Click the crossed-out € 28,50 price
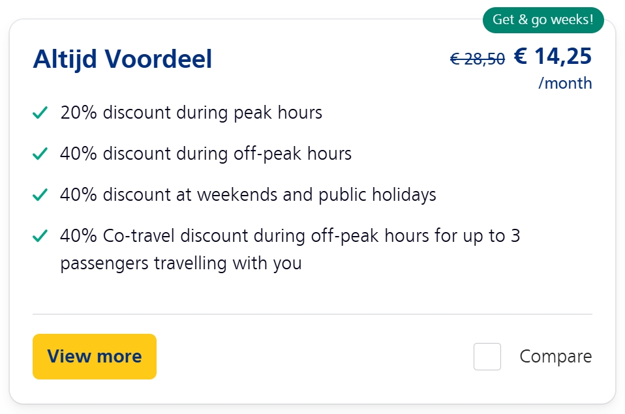The height and width of the screenshot is (414, 625). [478, 59]
